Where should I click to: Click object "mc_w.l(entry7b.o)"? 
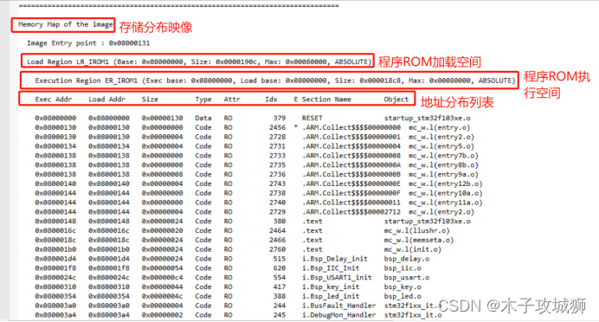click(x=443, y=156)
